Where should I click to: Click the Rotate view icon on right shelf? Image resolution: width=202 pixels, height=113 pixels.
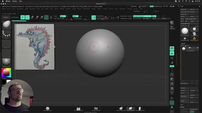pyautogui.click(x=172, y=89)
